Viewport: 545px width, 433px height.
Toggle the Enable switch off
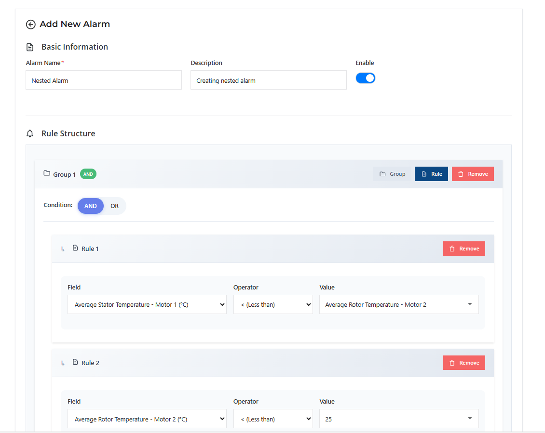pos(365,78)
